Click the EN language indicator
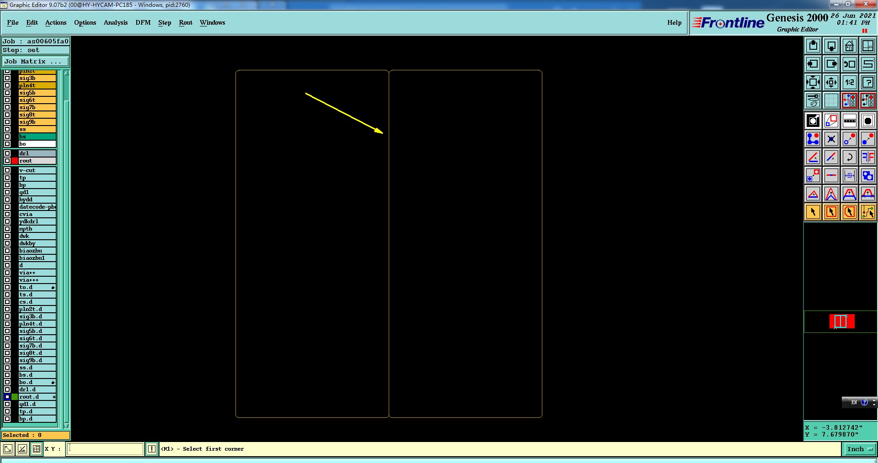This screenshot has height=463, width=878. [854, 402]
